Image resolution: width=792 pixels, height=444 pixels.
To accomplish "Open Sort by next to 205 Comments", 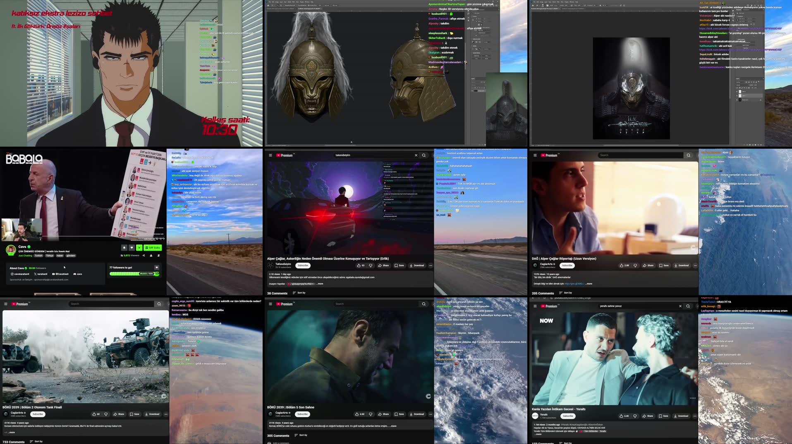I will pos(565,293).
